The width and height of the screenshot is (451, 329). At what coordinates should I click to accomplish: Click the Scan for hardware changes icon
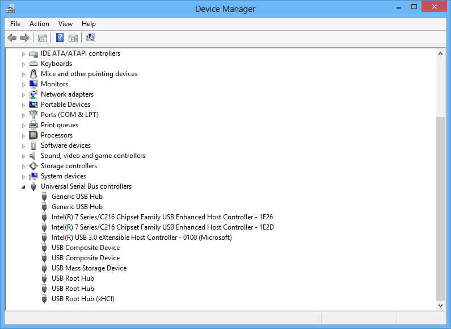(x=91, y=38)
